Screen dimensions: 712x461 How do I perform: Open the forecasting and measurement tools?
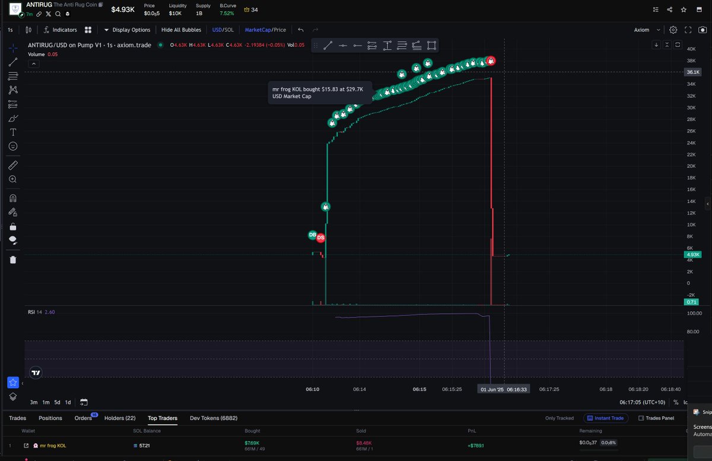pos(13,104)
